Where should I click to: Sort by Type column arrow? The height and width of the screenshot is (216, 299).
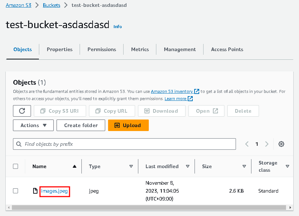[131, 166]
